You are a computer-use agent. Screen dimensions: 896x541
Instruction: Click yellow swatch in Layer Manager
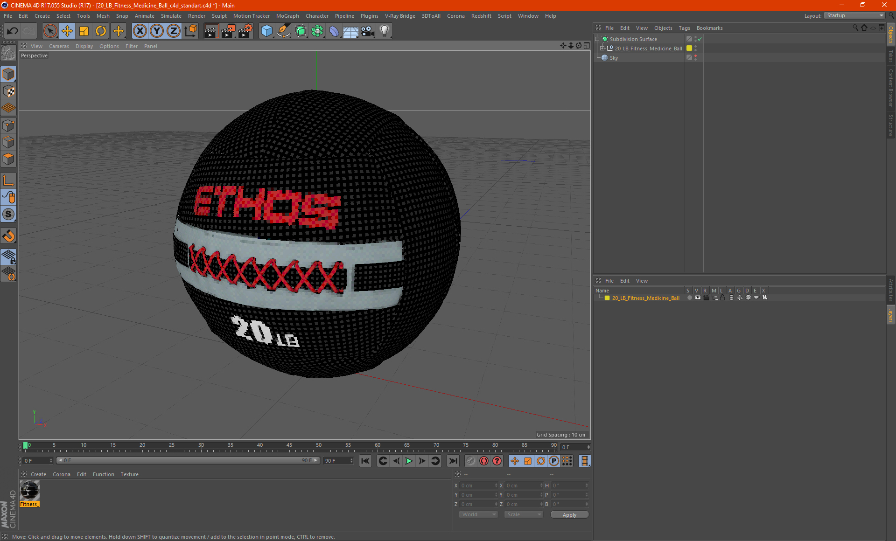[607, 298]
